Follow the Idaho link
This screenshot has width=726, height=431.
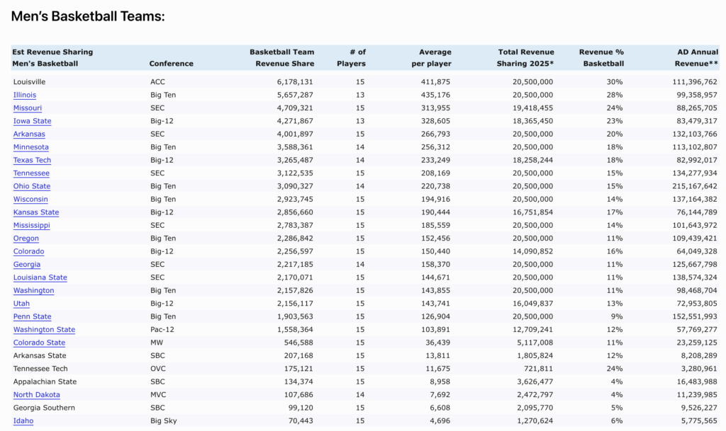coord(23,421)
